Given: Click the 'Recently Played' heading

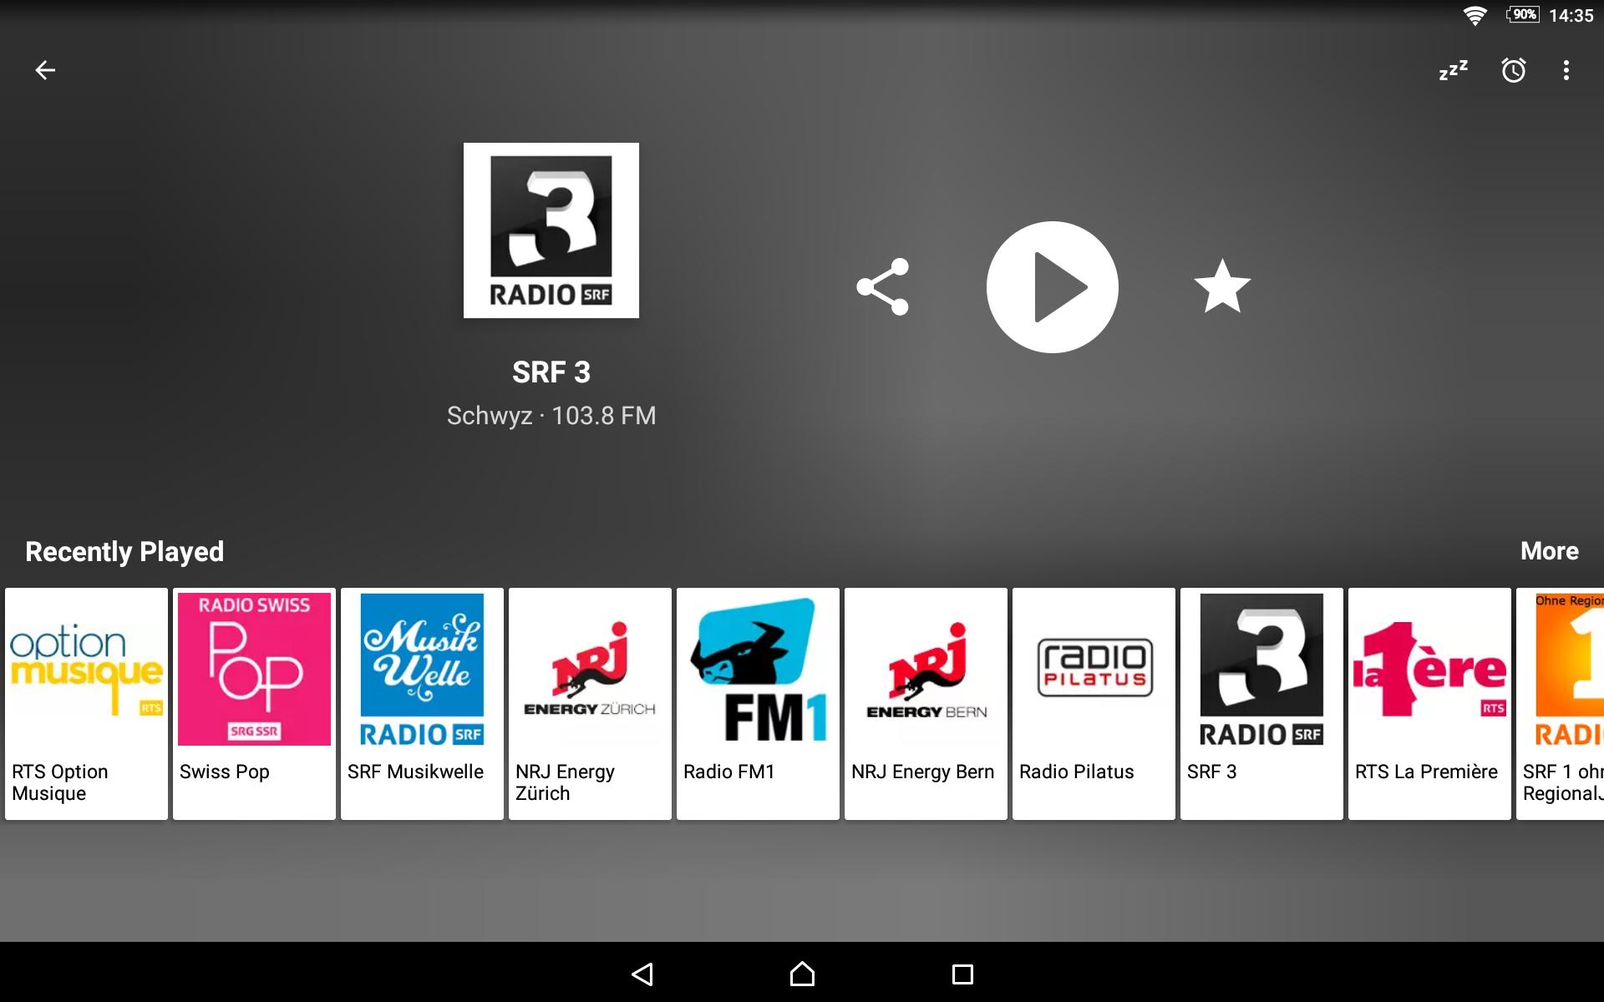Looking at the screenshot, I should 124,552.
